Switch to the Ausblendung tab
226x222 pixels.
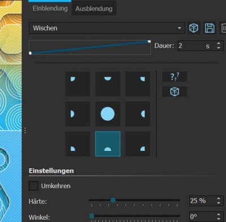[x=94, y=8]
